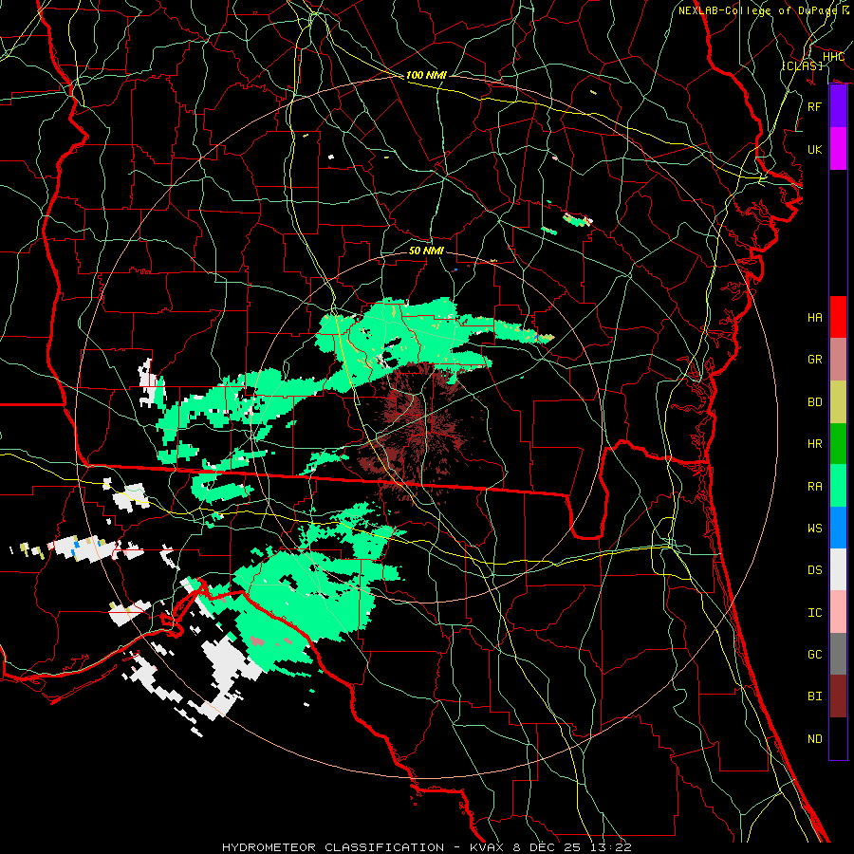Image resolution: width=854 pixels, height=854 pixels.
Task: Click the HYDROMETEOR CLASSIFICATION title text
Action: pos(333,847)
